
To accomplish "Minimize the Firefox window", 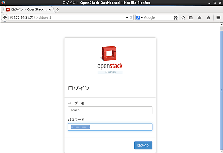I will click(209, 3).
